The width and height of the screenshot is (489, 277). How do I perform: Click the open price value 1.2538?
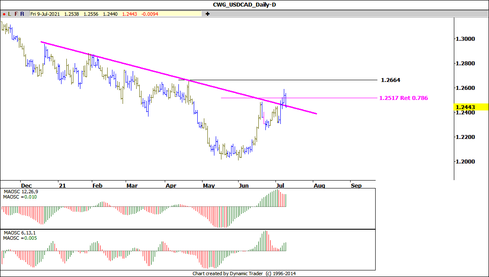tap(72, 14)
